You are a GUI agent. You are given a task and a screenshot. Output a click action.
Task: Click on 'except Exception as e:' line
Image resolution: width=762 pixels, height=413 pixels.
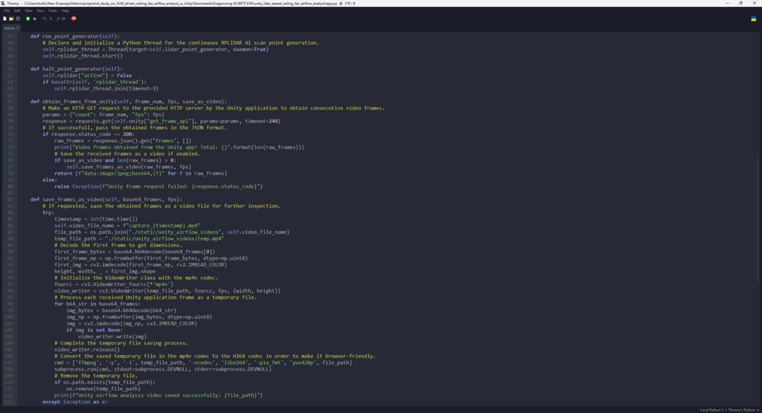75,402
